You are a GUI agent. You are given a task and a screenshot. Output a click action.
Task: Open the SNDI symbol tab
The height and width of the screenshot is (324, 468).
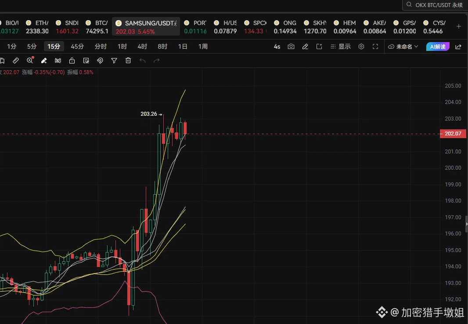pos(67,27)
